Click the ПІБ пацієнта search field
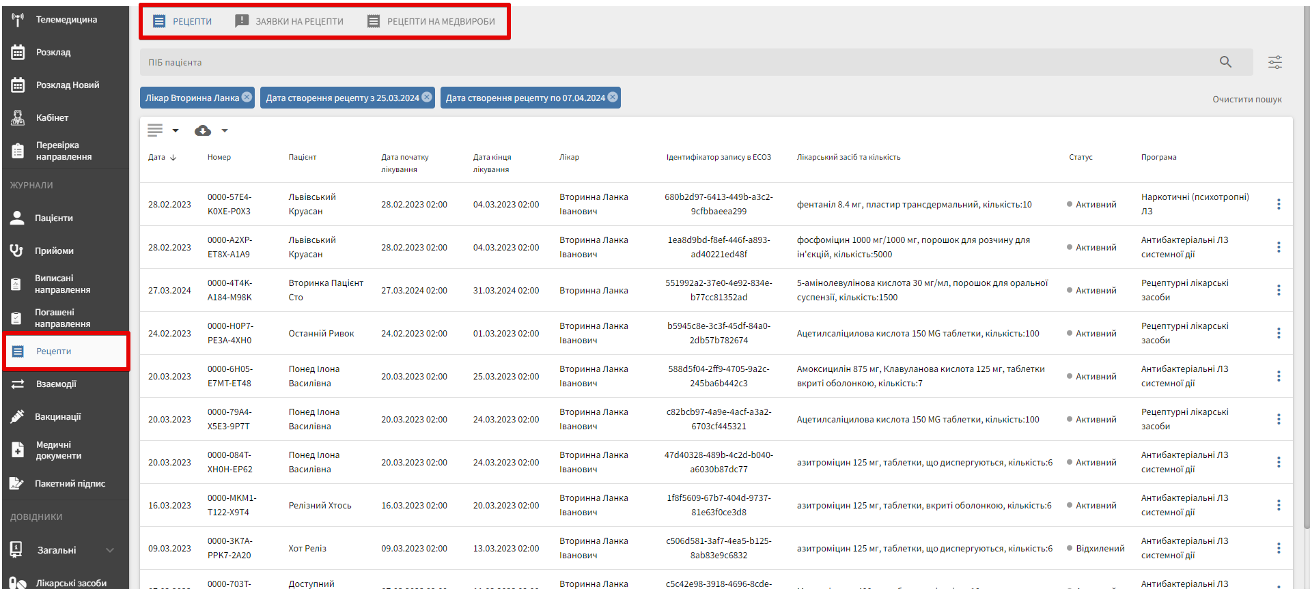Screen dimensions: 1310x589 [x=676, y=62]
